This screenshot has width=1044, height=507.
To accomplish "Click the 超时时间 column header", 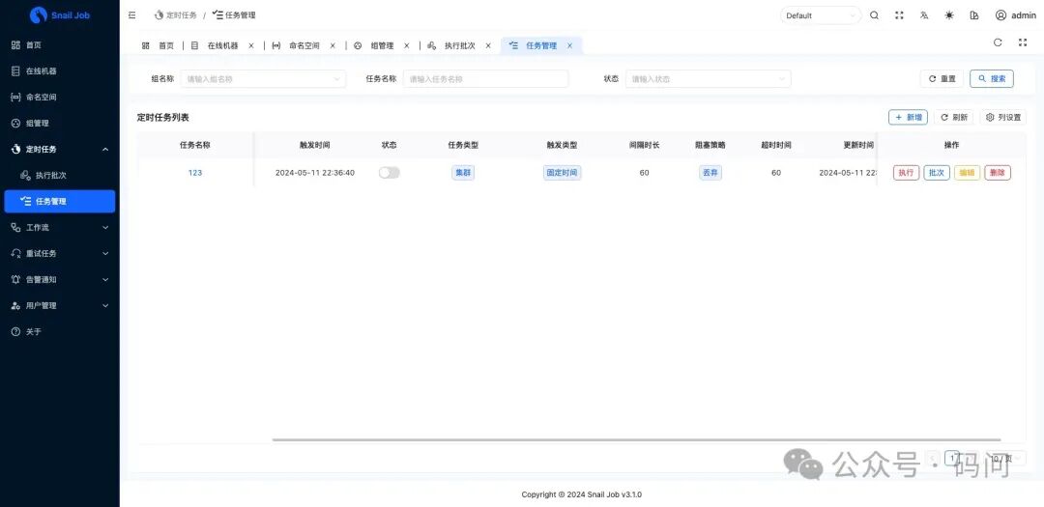I will point(776,145).
